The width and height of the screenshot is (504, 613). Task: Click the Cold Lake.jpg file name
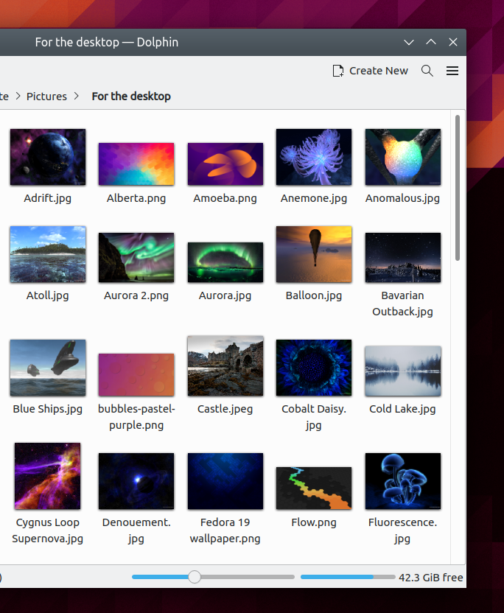pos(403,409)
